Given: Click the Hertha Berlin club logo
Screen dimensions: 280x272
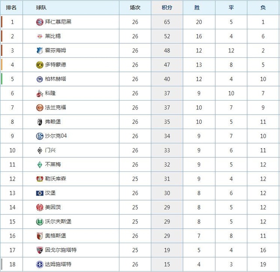Looking at the screenshot, I should point(40,79).
